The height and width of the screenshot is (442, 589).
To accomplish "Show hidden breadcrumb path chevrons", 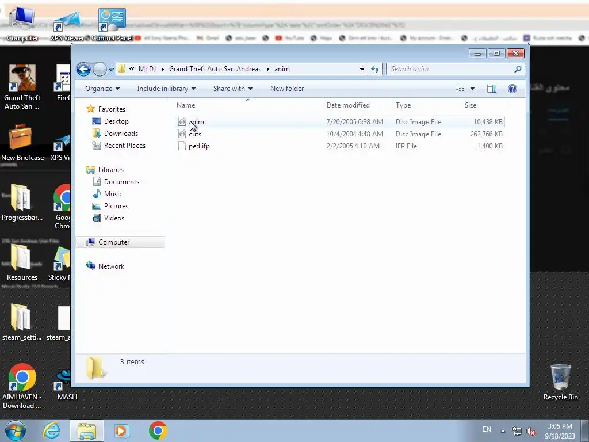I will [x=132, y=69].
